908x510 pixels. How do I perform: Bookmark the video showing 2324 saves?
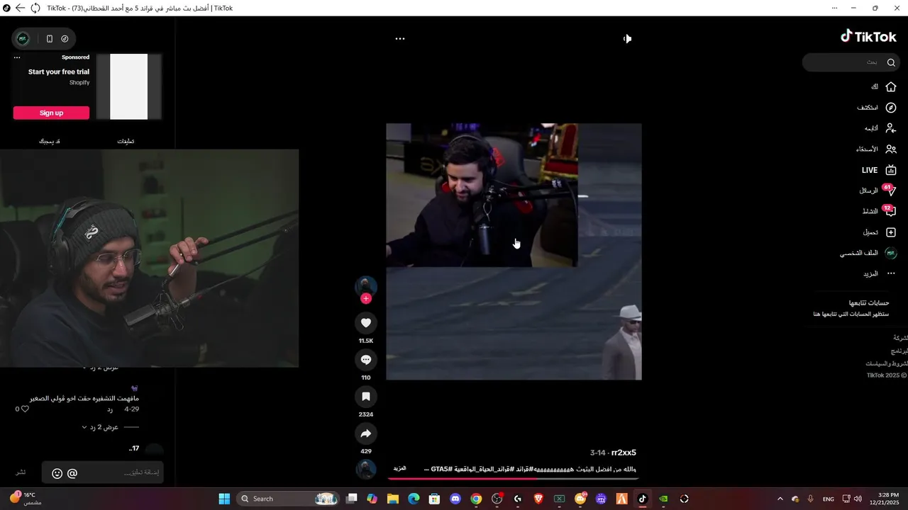(x=366, y=397)
